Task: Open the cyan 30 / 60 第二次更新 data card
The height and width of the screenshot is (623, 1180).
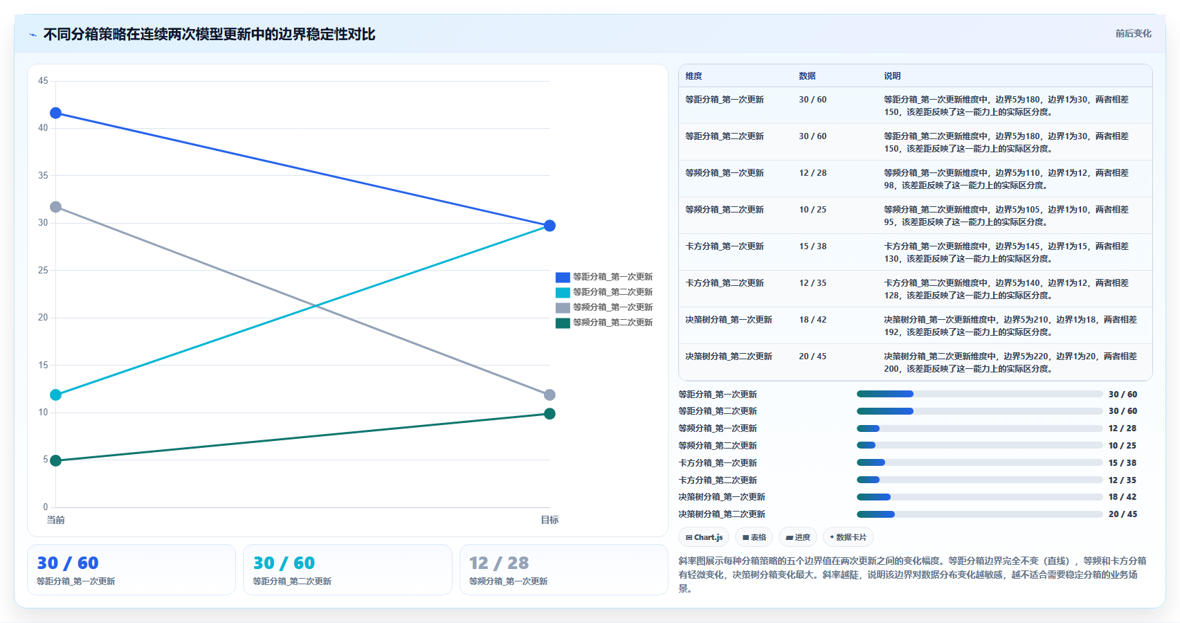Action: (347, 570)
